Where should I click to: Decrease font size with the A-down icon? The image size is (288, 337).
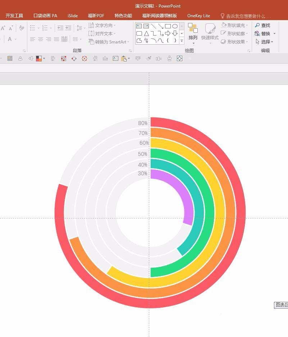pyautogui.click(x=11, y=28)
